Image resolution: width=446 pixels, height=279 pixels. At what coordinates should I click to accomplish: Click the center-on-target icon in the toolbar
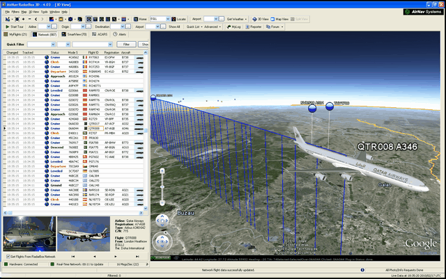click(x=17, y=19)
